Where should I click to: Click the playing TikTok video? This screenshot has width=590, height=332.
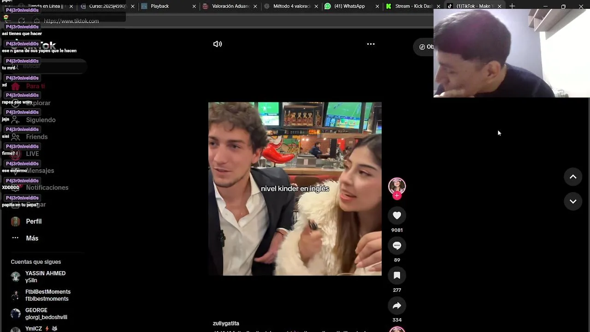295,189
